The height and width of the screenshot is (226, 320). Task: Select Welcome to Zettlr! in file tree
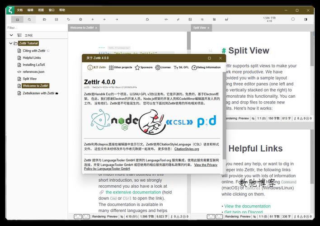(36, 86)
